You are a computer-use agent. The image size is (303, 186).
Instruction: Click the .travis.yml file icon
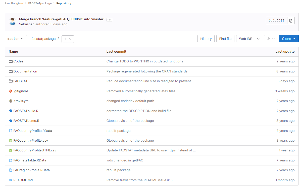(x=11, y=101)
